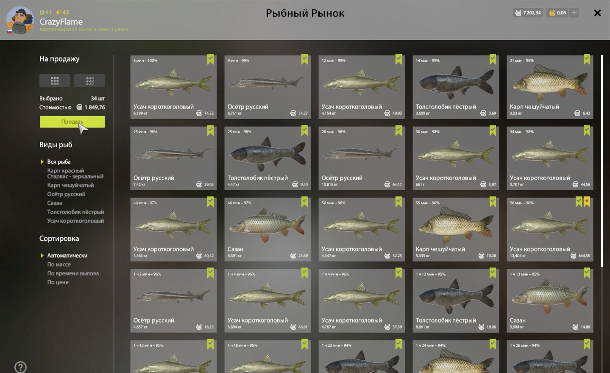The height and width of the screenshot is (373, 610).
Task: Select the Сазан 8,891 кг fish card
Action: (x=267, y=229)
